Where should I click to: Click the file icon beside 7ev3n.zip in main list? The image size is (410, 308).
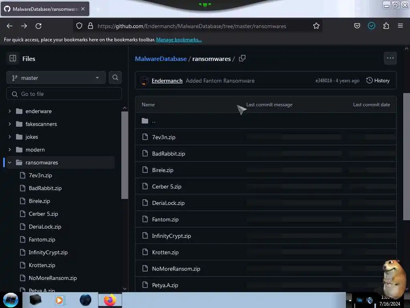tap(145, 137)
